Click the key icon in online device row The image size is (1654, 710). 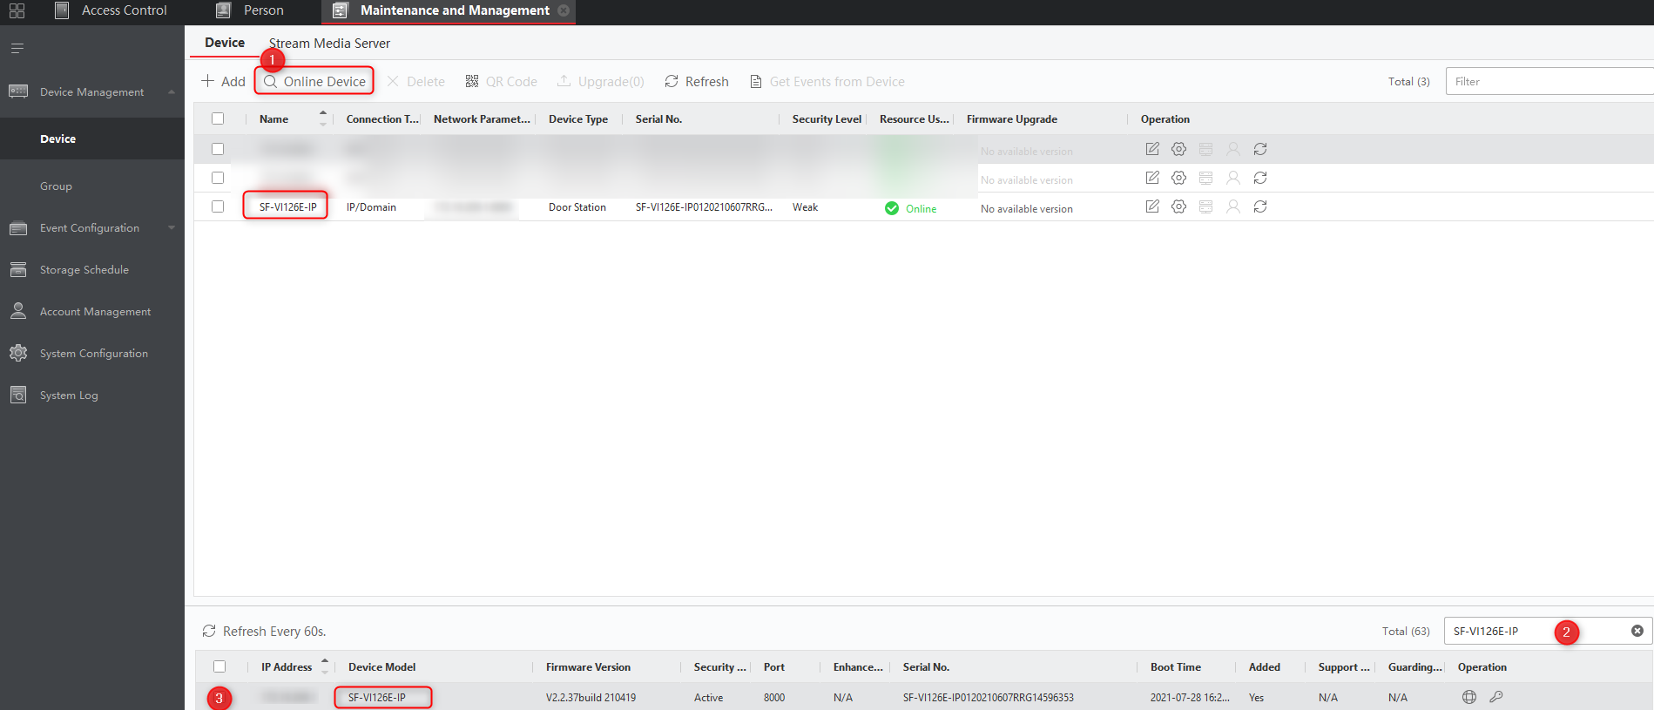pos(1496,697)
